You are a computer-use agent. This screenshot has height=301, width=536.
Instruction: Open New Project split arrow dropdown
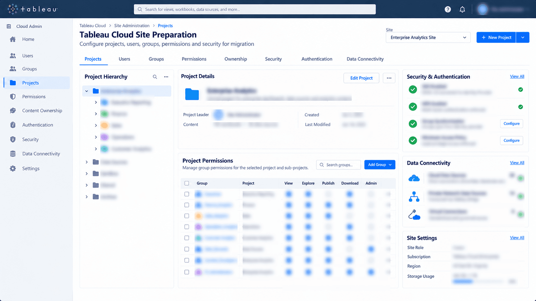click(523, 37)
